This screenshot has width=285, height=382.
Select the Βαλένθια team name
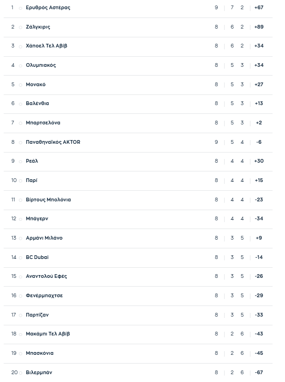(37, 104)
